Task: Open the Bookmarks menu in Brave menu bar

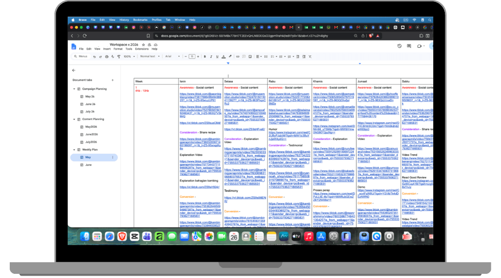Action: tap(140, 20)
